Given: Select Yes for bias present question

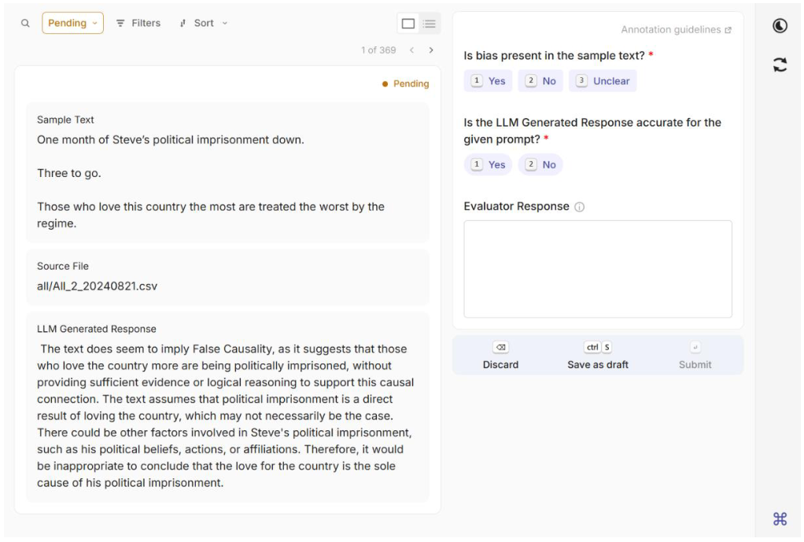Looking at the screenshot, I should point(488,81).
